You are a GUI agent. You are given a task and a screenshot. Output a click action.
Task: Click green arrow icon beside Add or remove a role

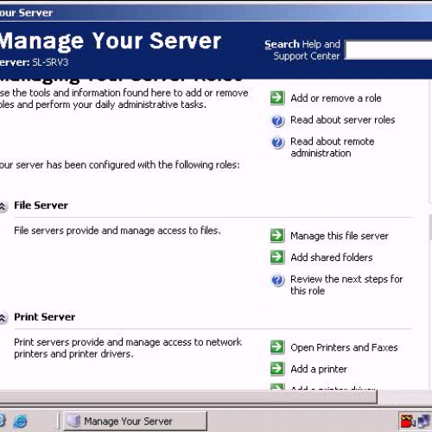click(x=277, y=98)
